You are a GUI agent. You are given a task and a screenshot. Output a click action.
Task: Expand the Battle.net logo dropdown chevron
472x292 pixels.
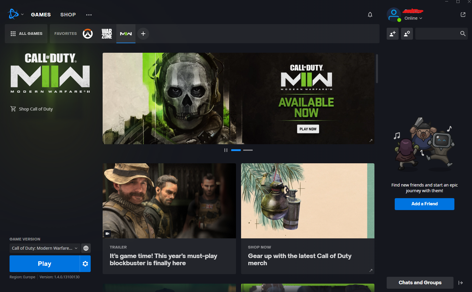coord(22,14)
